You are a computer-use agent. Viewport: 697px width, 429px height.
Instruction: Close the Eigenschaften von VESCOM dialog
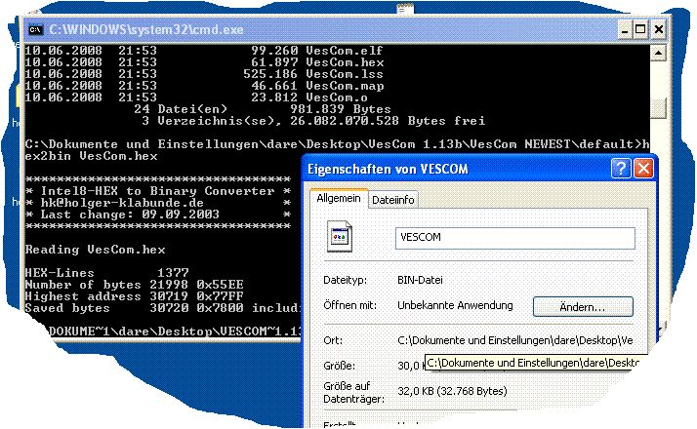point(643,169)
